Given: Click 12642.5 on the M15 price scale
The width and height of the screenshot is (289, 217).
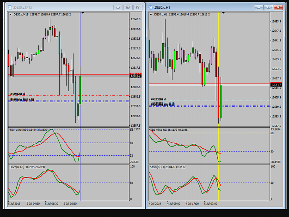Looking at the screenshot, I should (135, 19).
